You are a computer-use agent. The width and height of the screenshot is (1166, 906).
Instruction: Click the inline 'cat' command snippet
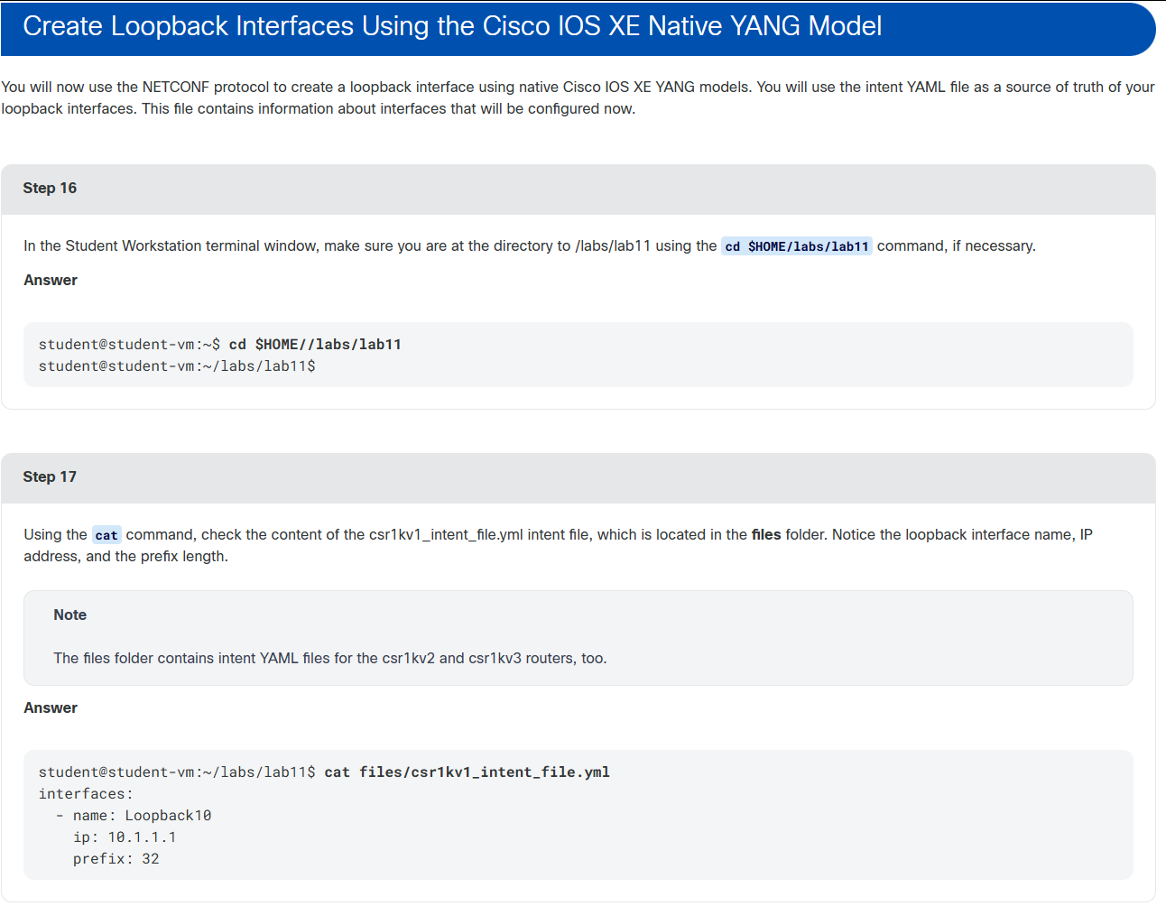[x=106, y=535]
